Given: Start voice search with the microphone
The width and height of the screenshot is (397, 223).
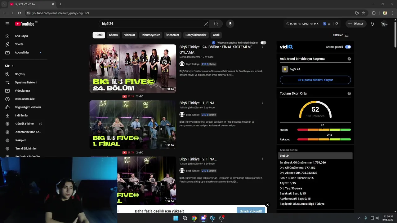Looking at the screenshot, I should [x=230, y=24].
